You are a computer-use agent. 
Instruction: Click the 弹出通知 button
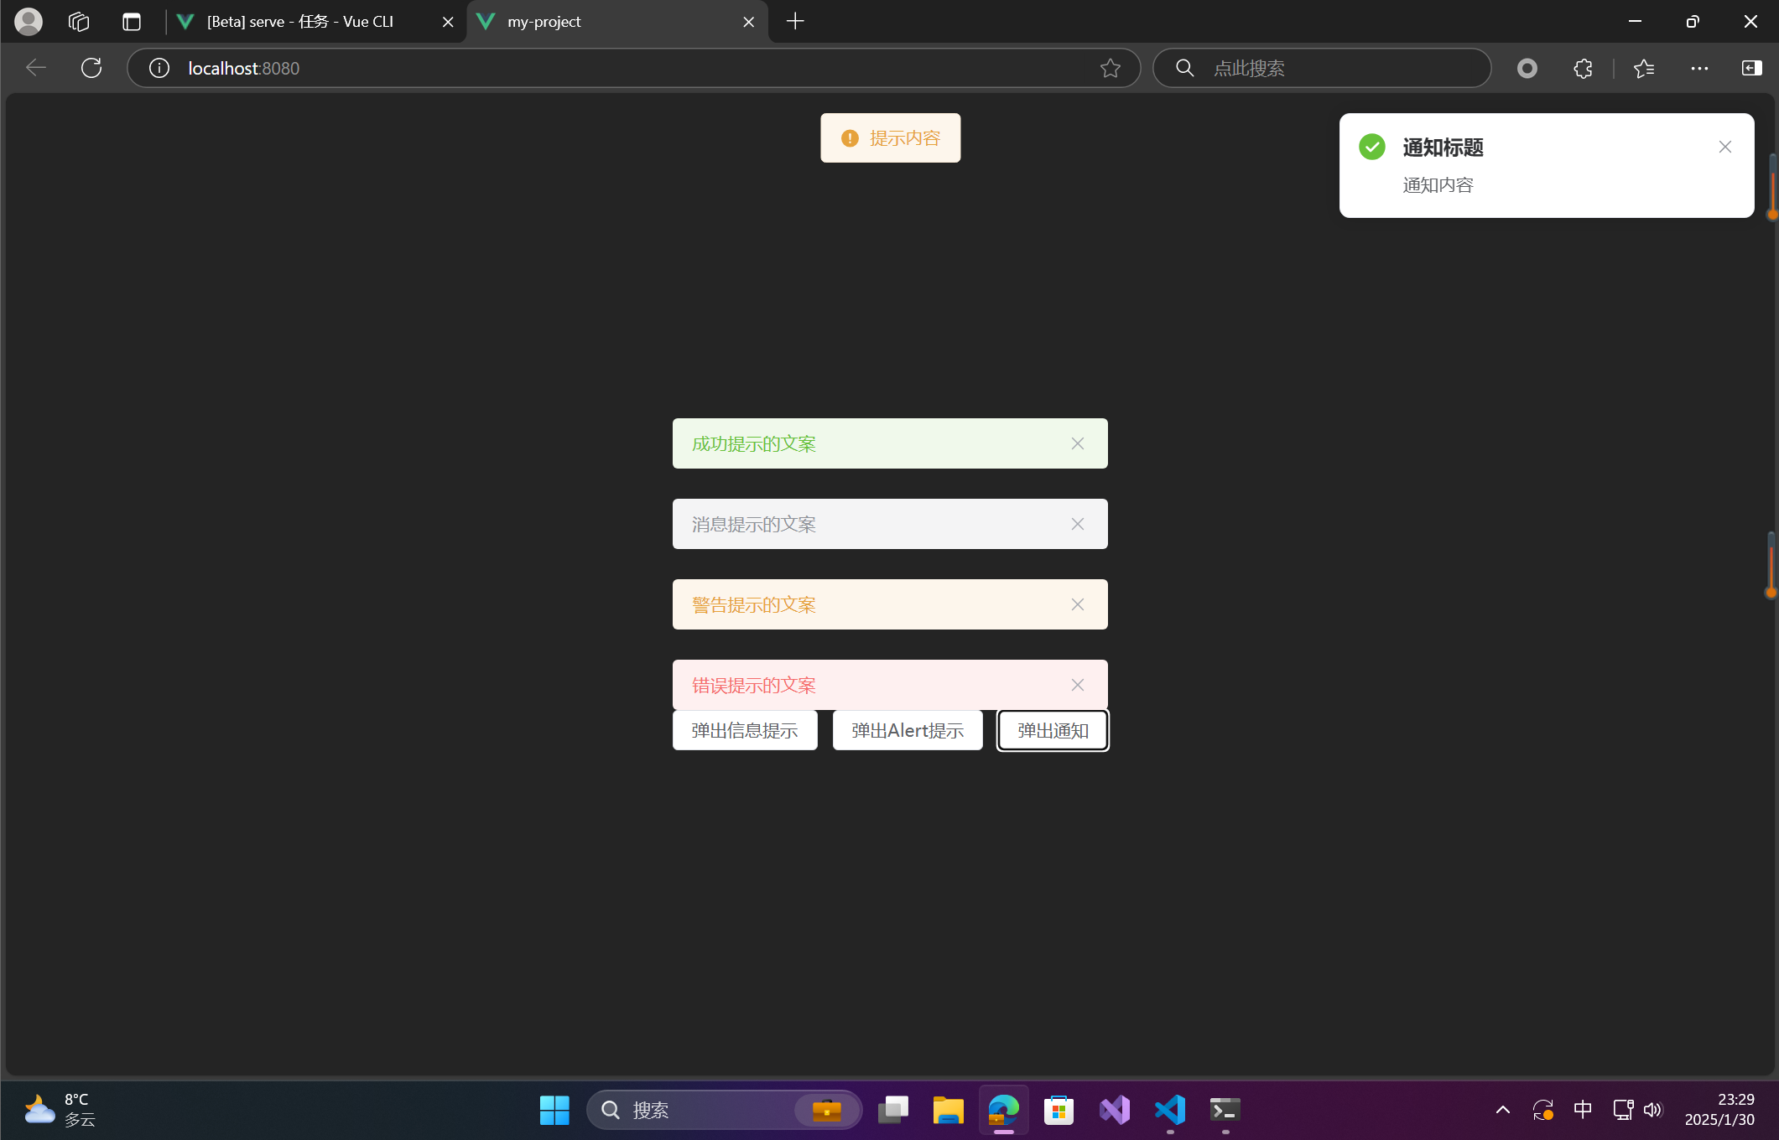pos(1052,730)
